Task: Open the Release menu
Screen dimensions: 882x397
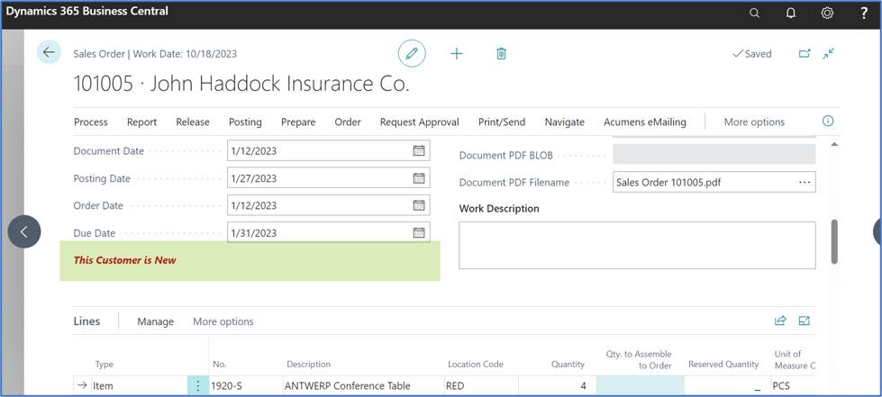Action: click(x=193, y=122)
